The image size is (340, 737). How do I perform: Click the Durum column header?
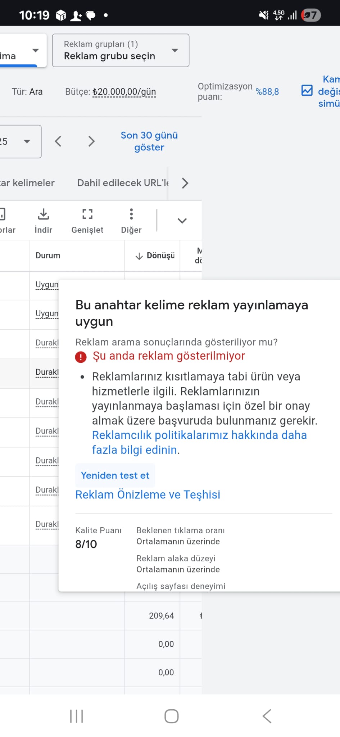(48, 256)
